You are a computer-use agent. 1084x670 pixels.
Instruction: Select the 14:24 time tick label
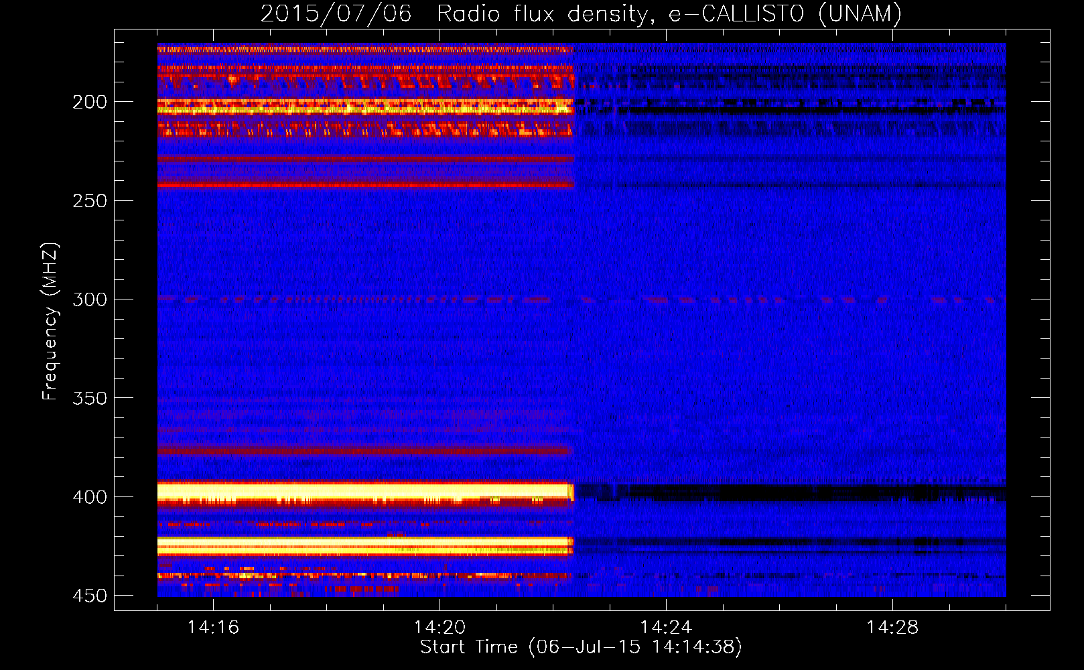click(x=666, y=627)
